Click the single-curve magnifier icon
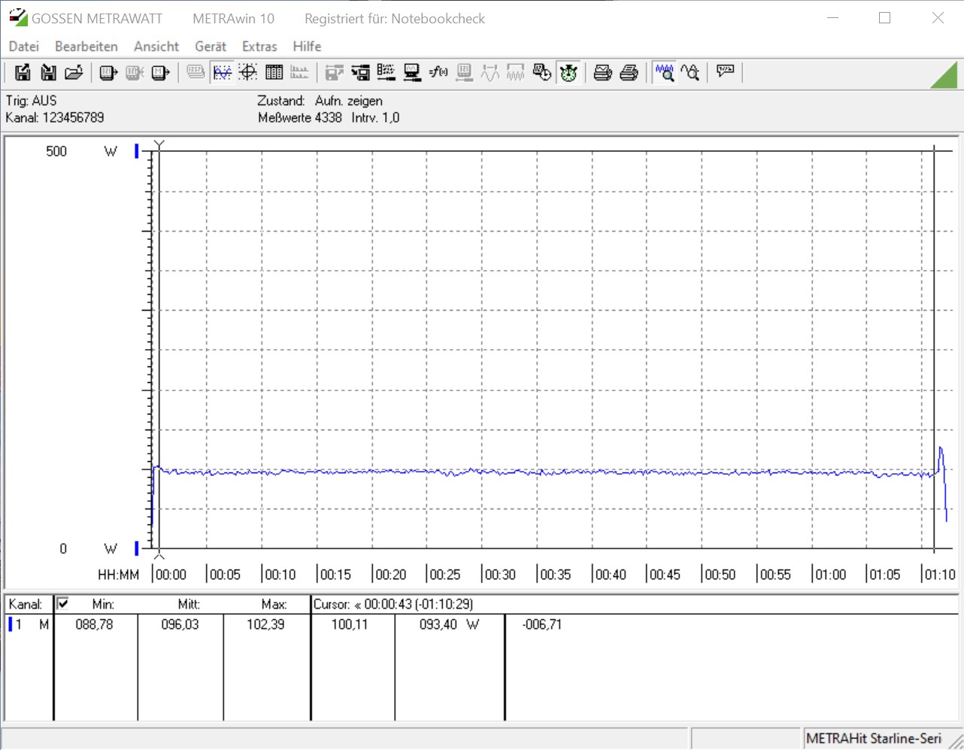The width and height of the screenshot is (964, 750). 690,72
